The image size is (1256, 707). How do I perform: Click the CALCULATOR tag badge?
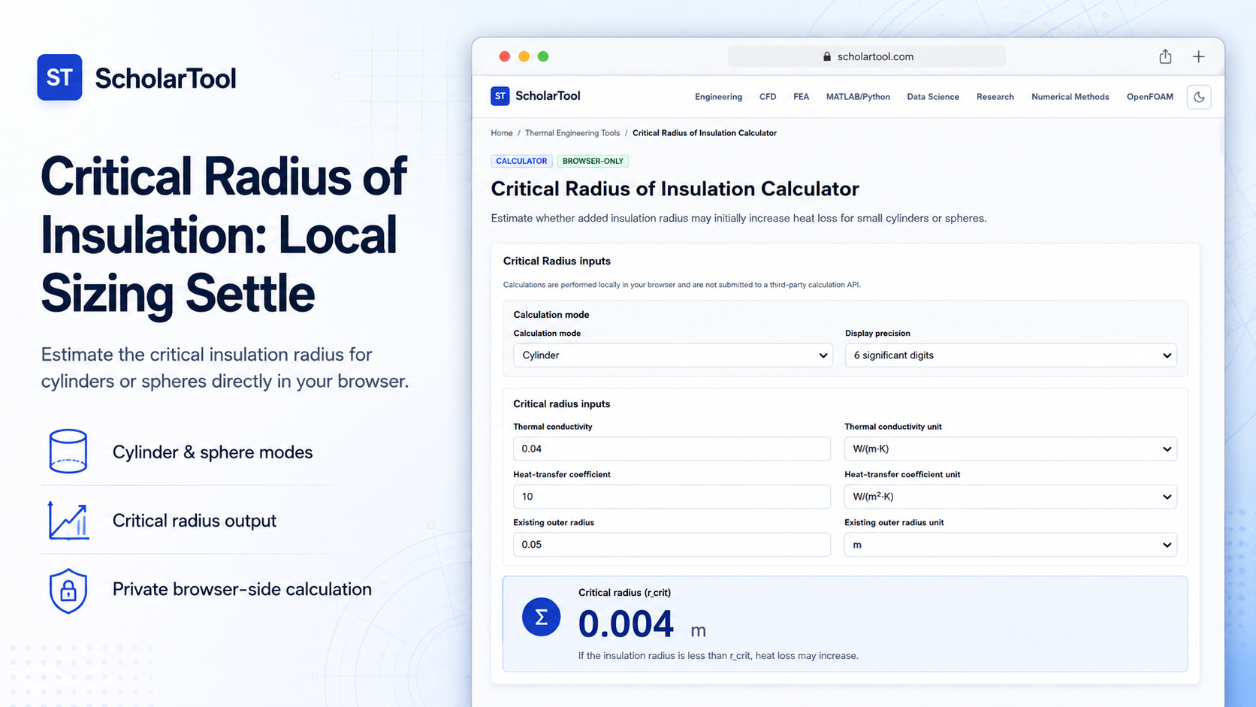click(521, 161)
